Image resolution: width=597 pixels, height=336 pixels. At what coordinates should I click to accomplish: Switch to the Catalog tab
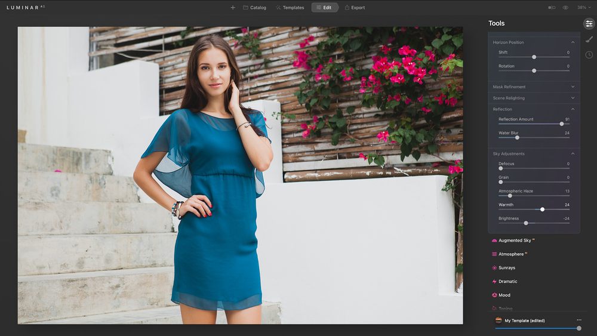coord(255,8)
